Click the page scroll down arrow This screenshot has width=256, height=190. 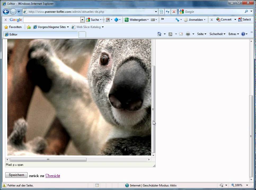click(251, 180)
